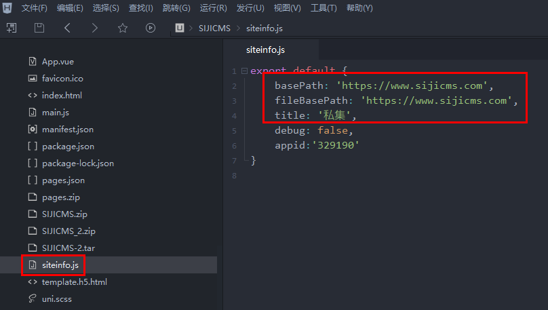Bookmark with the star icon

(123, 28)
